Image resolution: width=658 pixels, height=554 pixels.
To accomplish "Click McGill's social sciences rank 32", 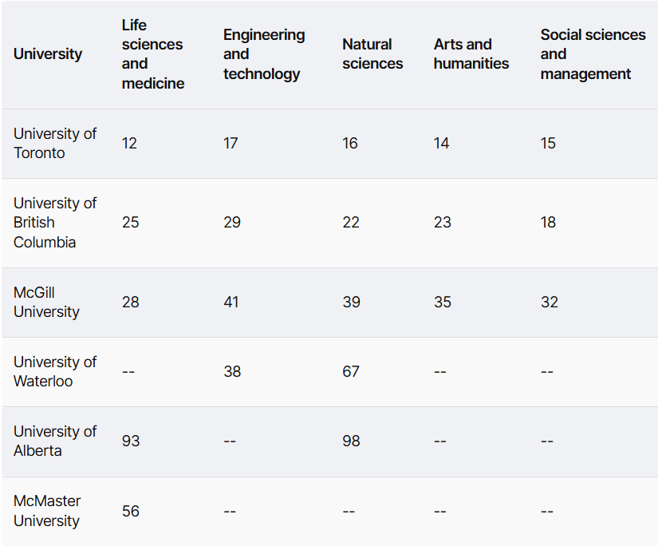I will (x=550, y=303).
